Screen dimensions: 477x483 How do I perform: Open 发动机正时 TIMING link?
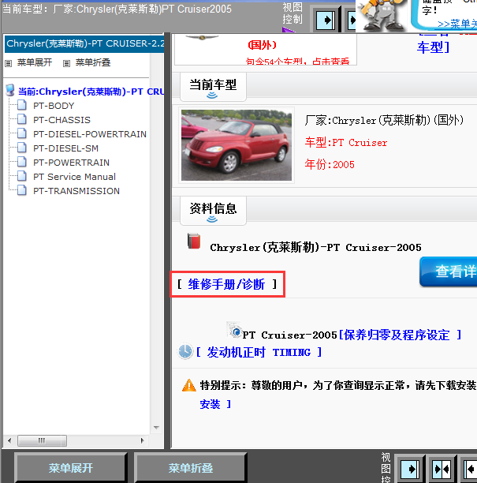point(259,352)
